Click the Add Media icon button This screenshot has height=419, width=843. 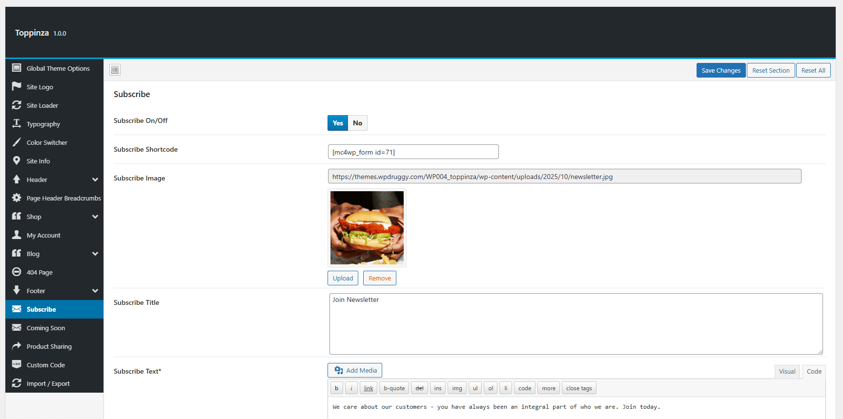click(x=355, y=370)
